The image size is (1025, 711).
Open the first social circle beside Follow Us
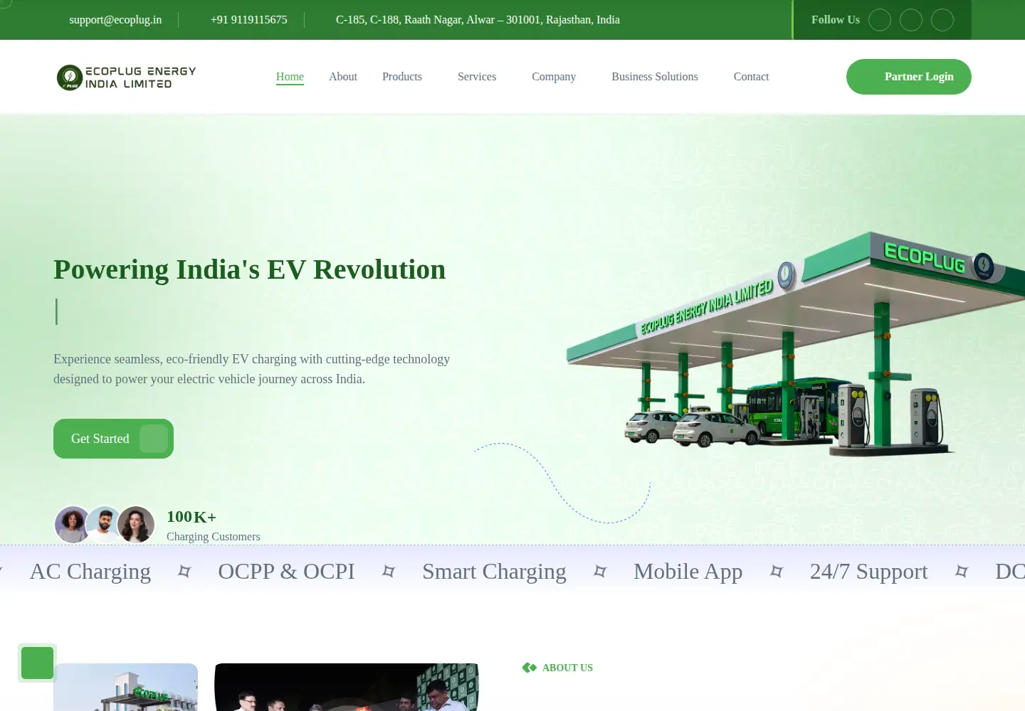(x=880, y=20)
